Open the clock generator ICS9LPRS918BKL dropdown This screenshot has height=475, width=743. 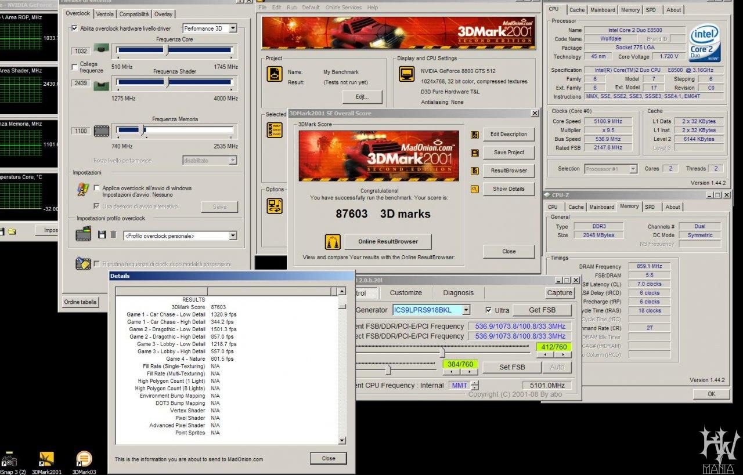click(466, 310)
